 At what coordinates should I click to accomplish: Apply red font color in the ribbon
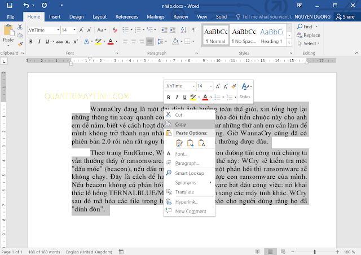[x=111, y=42]
